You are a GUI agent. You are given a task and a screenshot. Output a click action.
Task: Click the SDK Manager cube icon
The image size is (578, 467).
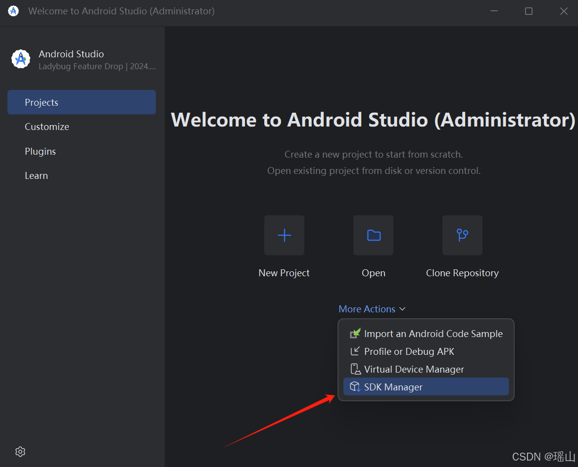click(355, 387)
